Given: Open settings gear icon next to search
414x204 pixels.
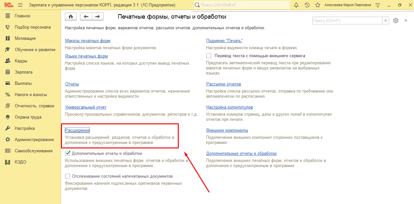Looking at the screenshot, I should click(x=396, y=21).
